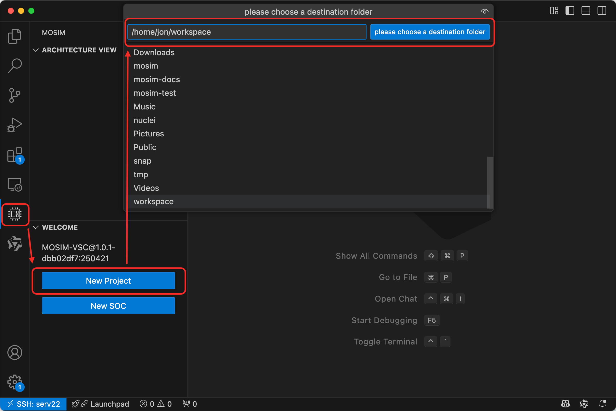616x411 pixels.
Task: Collapse the ARCHITECTURE VIEW section
Action: (x=74, y=50)
